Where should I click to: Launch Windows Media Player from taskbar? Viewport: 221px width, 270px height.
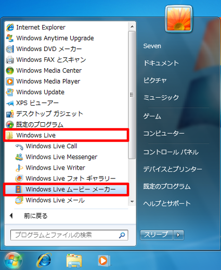tap(104, 261)
